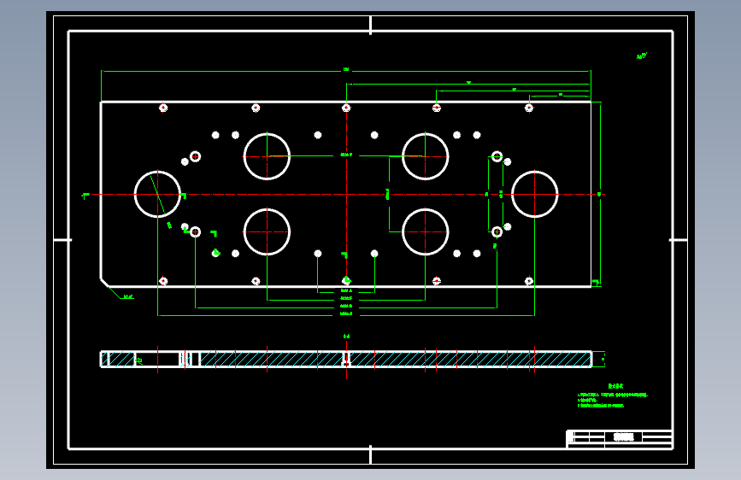
Task: Select the ringed hole above the right dimension lines
Action: tap(497, 156)
